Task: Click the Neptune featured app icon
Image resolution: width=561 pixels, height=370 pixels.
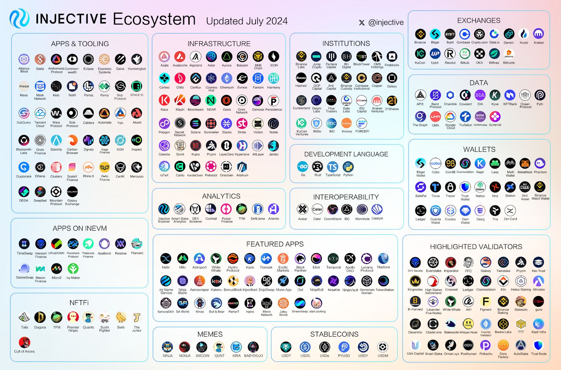Action: 383,259
